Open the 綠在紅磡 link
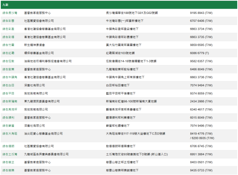This screenshot has width=238, height=175. pos(8,53)
